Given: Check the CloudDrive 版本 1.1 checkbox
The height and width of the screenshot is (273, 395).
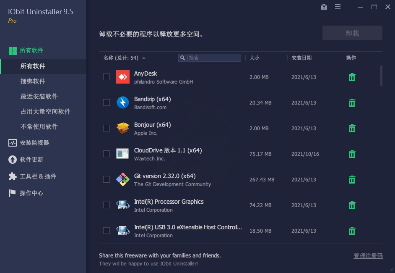Looking at the screenshot, I should pyautogui.click(x=107, y=154).
